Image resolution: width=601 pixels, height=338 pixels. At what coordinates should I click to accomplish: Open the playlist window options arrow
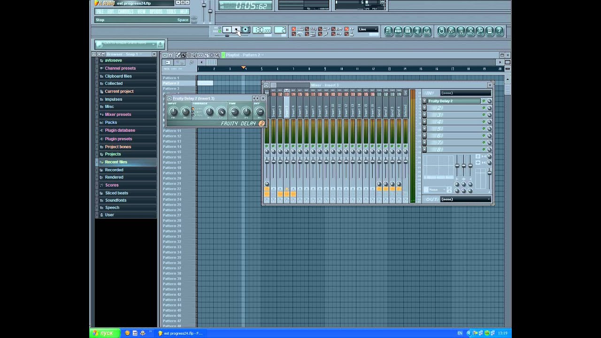(x=164, y=55)
